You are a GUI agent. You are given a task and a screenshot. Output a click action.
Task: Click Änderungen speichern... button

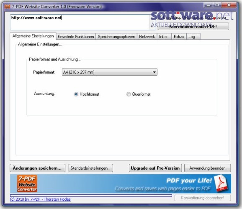37,168
